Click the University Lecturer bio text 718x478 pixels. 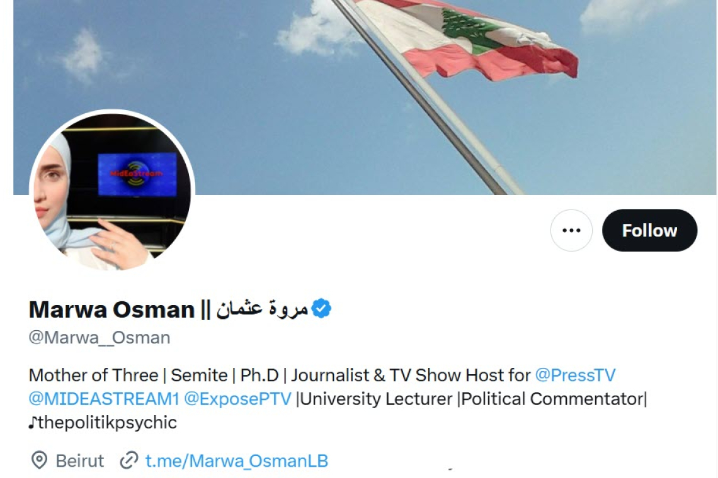coord(377,399)
